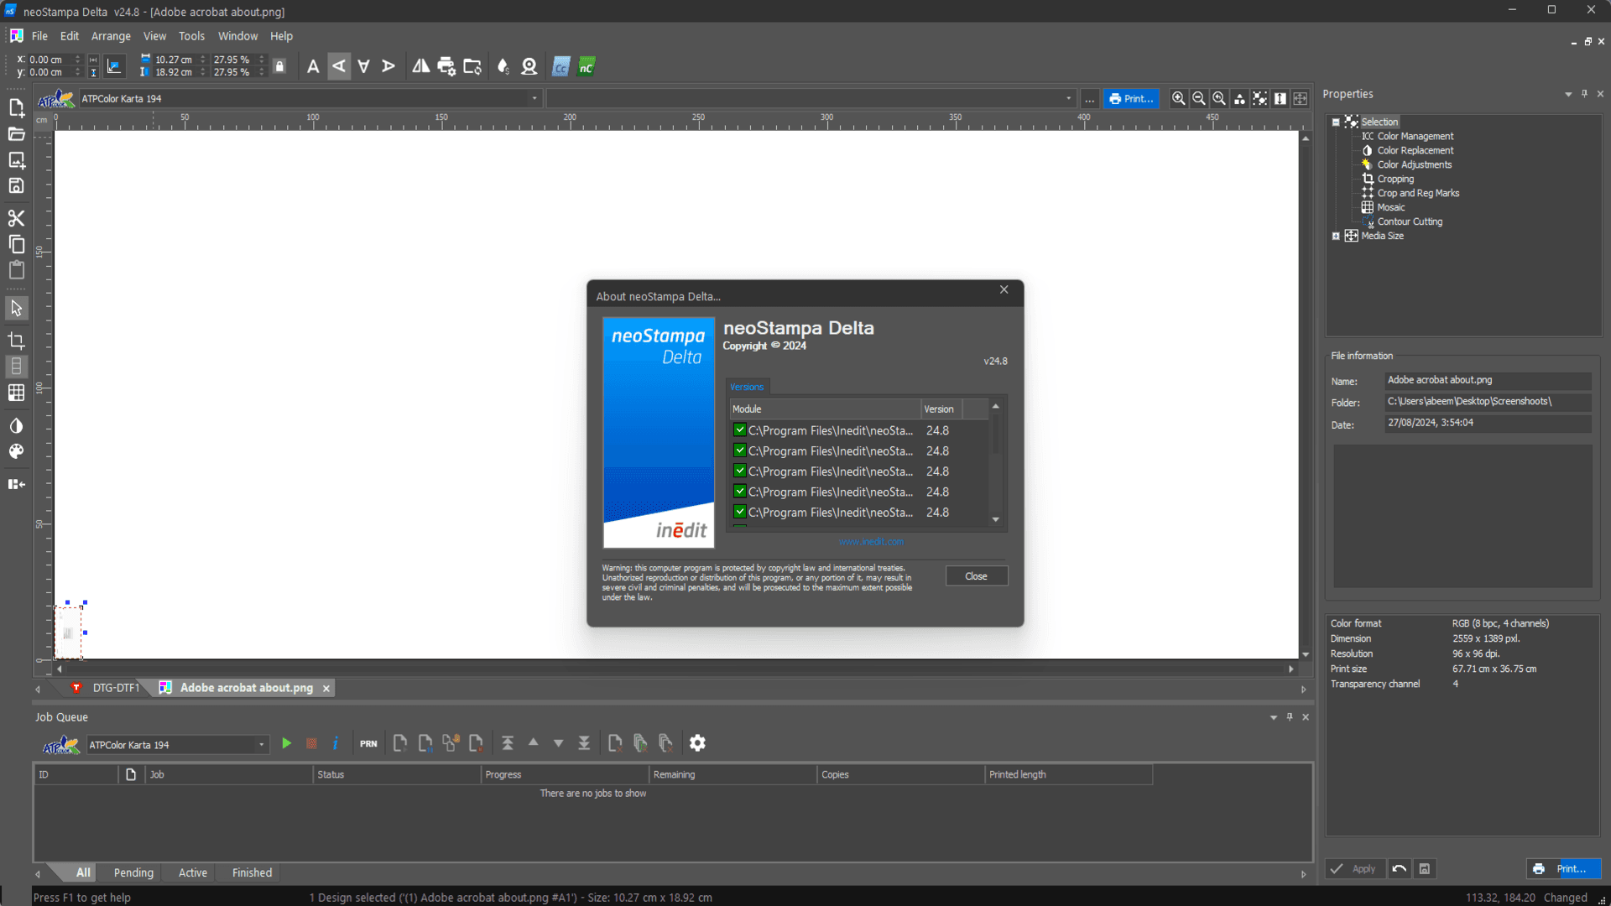Click the Print setup icon in the toolbar
The image size is (1611, 906).
(x=446, y=65)
